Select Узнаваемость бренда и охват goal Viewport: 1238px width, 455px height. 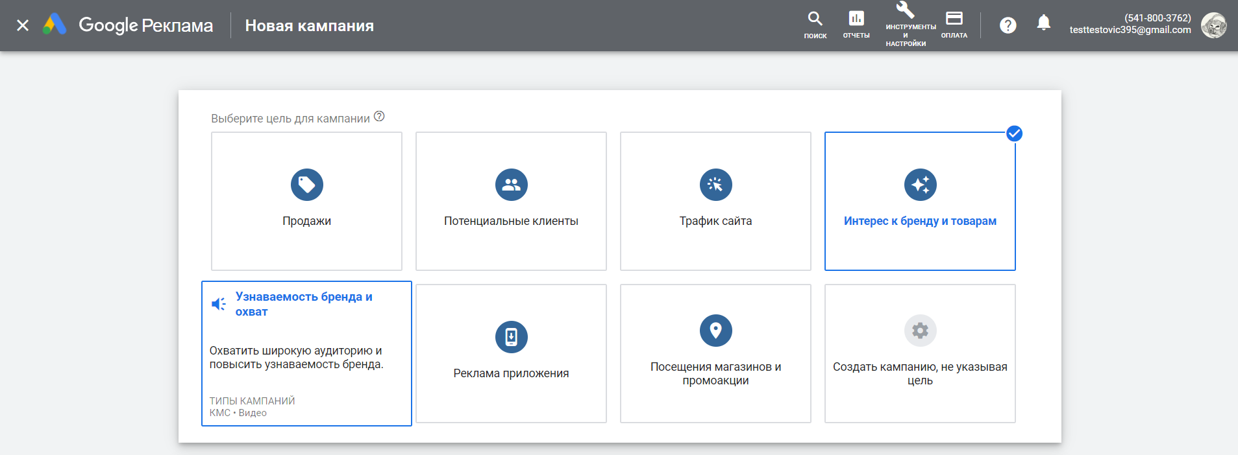click(x=306, y=353)
